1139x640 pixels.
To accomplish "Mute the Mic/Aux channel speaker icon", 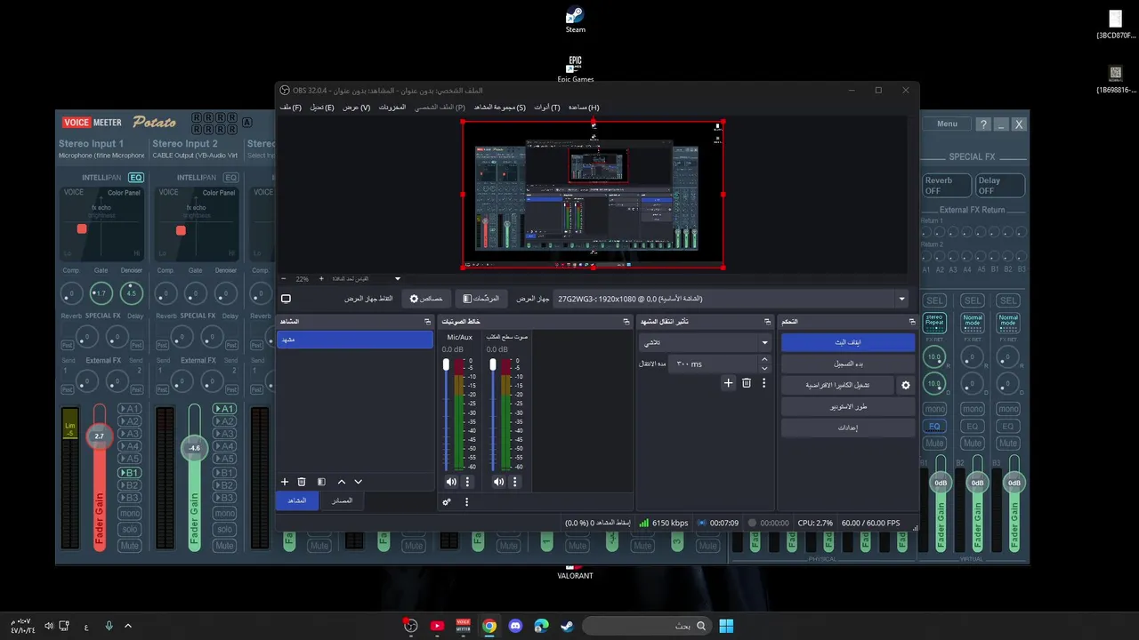I will click(x=451, y=482).
